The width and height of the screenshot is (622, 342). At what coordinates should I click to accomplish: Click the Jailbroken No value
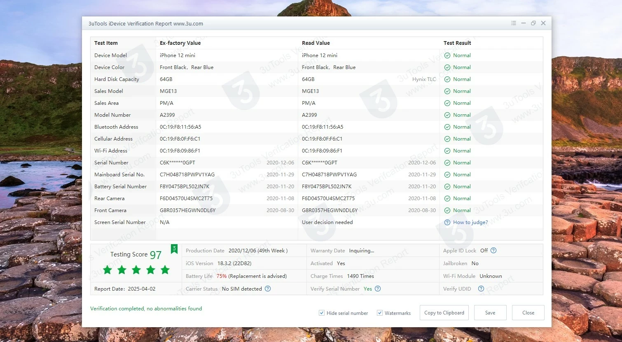click(x=475, y=263)
